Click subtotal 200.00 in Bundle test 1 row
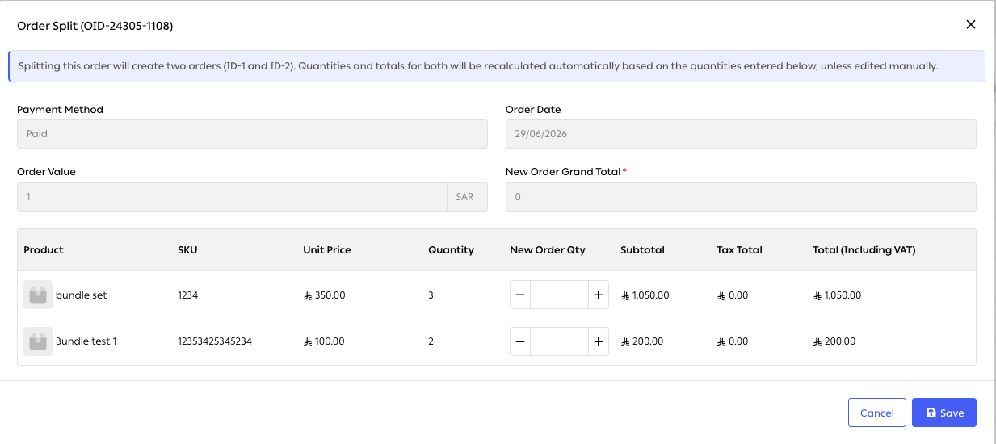This screenshot has width=996, height=444. pos(642,341)
